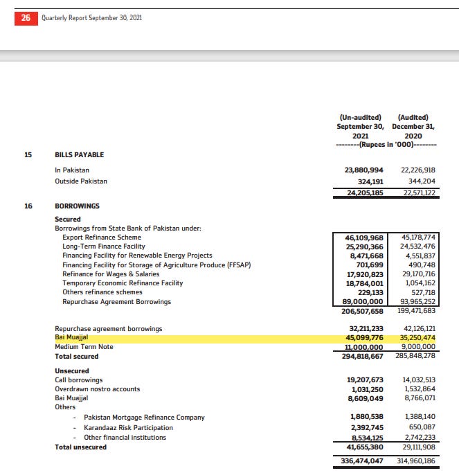This screenshot has height=473, width=459.
Task: Click the Wages & Salaries value 17,920,823
Action: click(365, 274)
